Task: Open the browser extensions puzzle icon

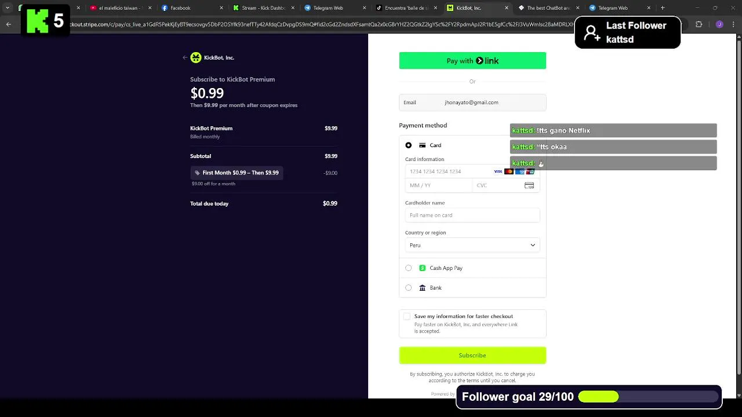Action: (699, 24)
